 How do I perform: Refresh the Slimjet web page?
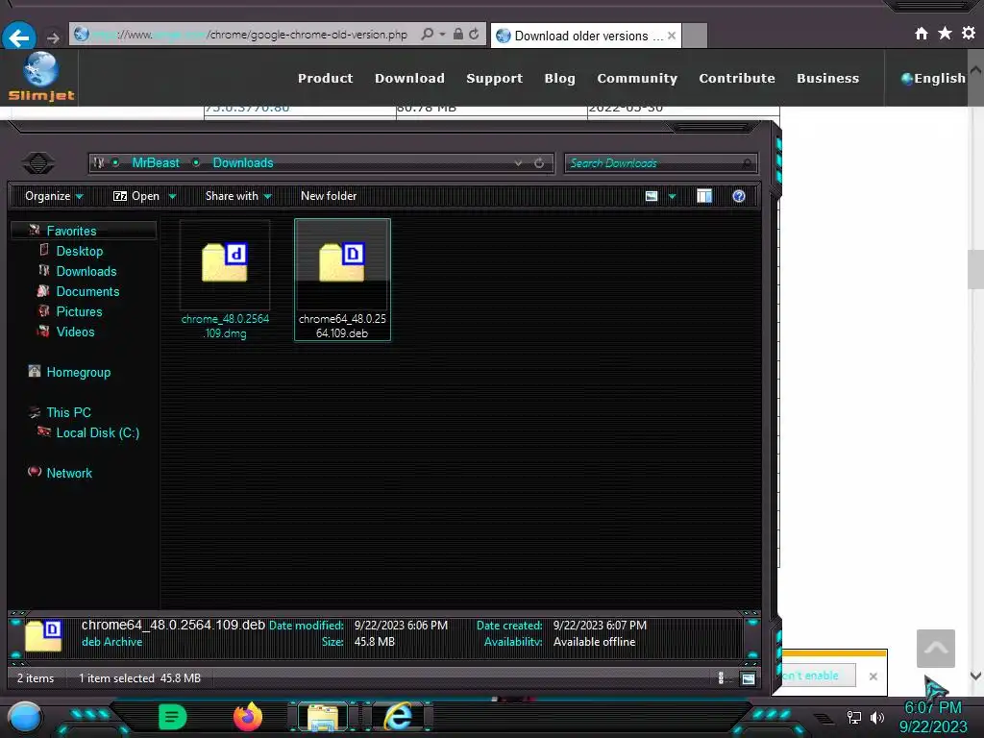(x=475, y=34)
